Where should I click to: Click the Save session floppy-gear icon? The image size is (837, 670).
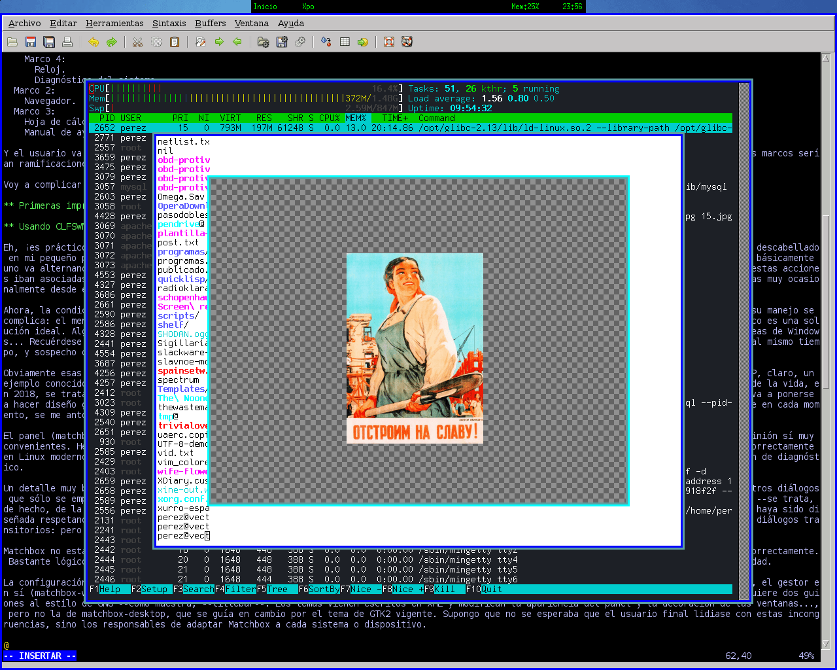click(x=282, y=42)
